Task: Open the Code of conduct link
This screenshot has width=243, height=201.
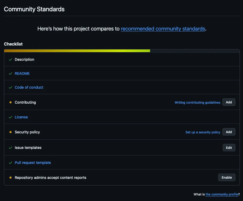Action: point(29,87)
